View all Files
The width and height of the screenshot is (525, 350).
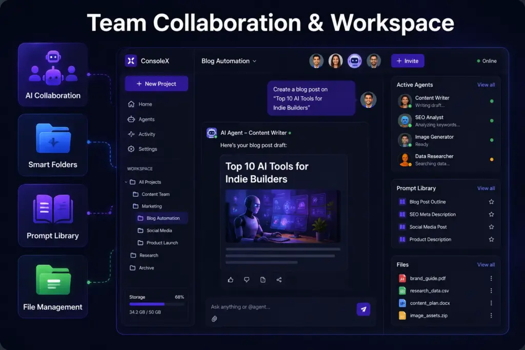[x=486, y=264]
